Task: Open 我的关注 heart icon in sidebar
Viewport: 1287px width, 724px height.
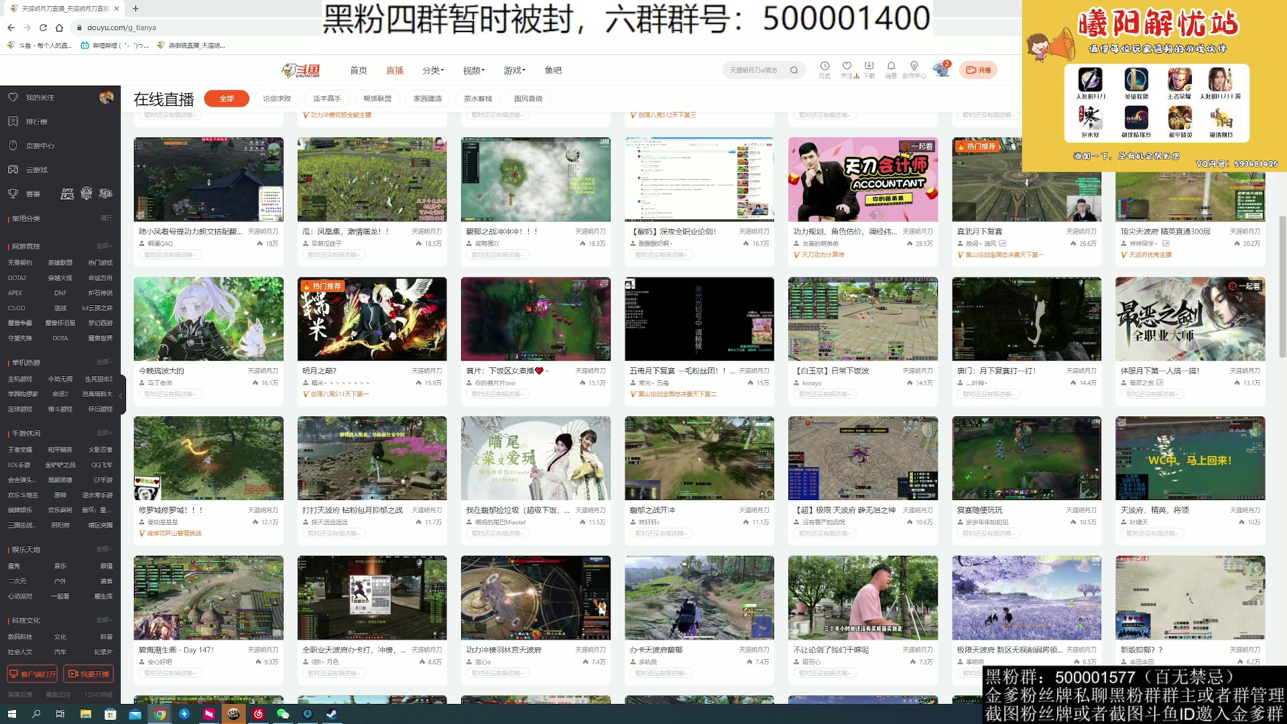Action: tap(13, 97)
